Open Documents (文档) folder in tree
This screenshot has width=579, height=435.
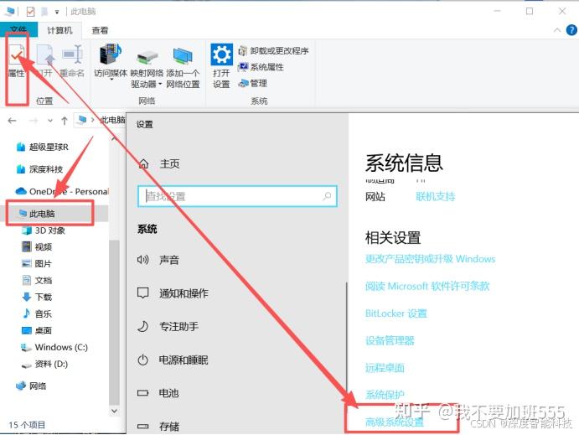(37, 280)
